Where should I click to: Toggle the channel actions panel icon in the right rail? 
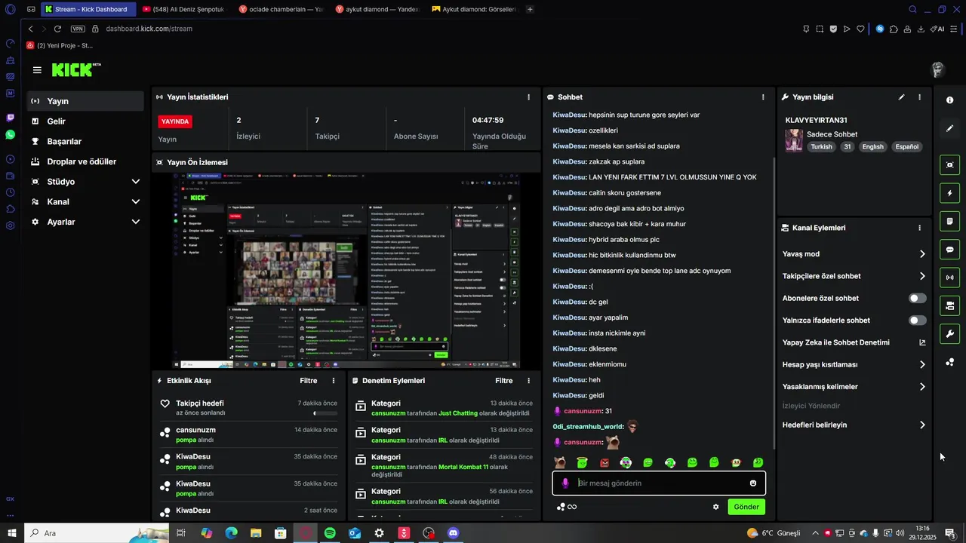(949, 305)
